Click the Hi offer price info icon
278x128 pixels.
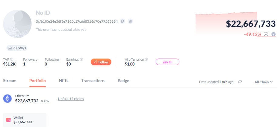146,59
